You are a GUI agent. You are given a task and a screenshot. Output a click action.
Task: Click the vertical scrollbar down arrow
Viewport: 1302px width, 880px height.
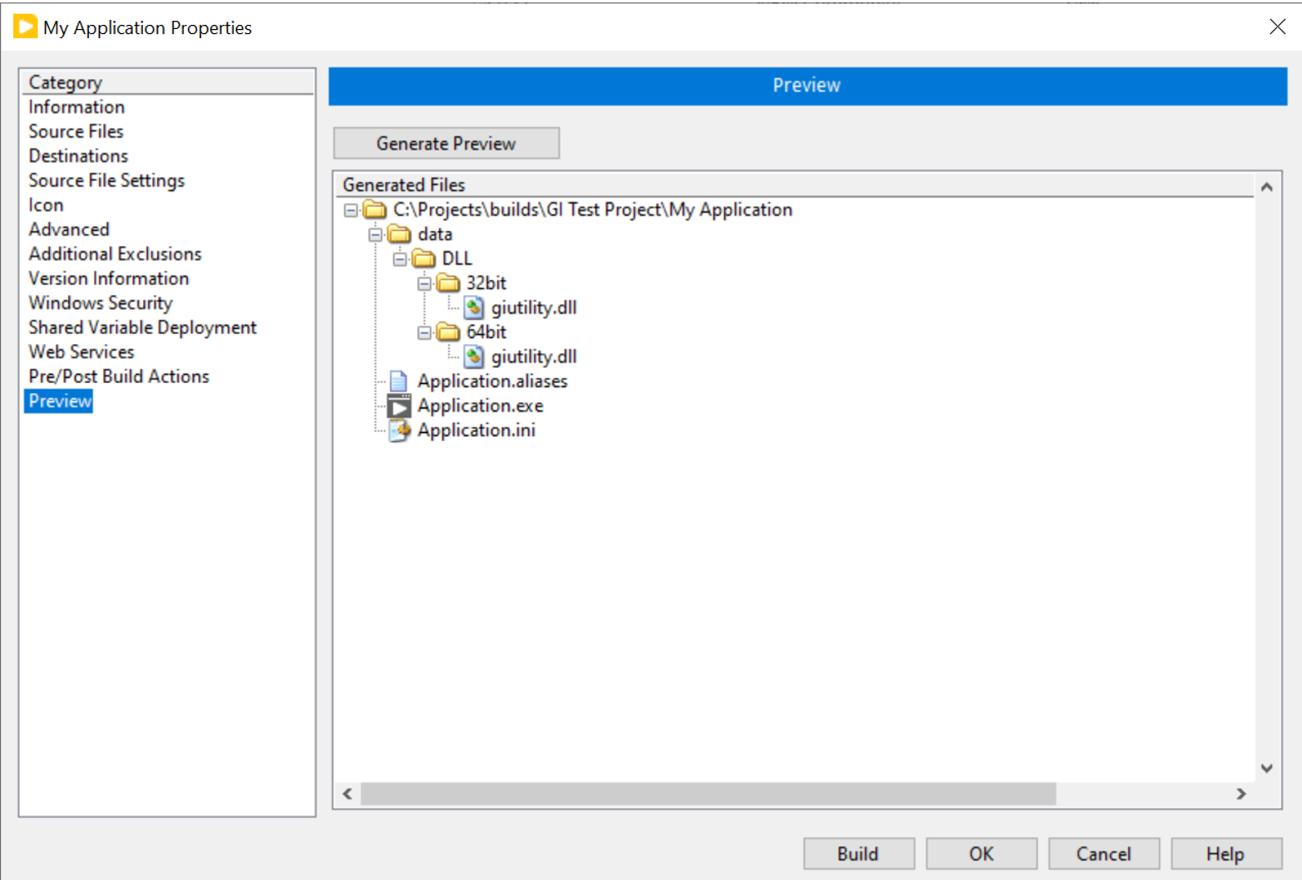(x=1266, y=769)
